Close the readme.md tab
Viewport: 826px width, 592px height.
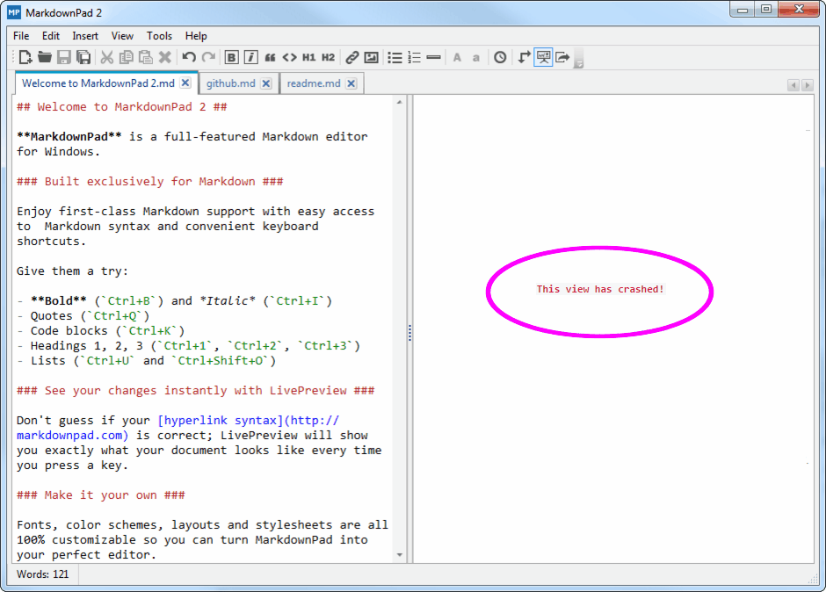point(351,83)
